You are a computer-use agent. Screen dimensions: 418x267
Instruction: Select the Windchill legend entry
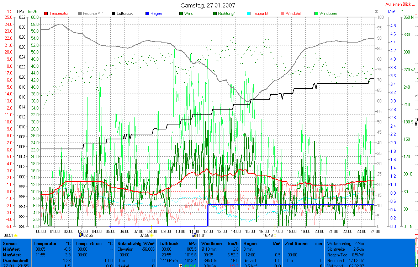tap(293, 13)
